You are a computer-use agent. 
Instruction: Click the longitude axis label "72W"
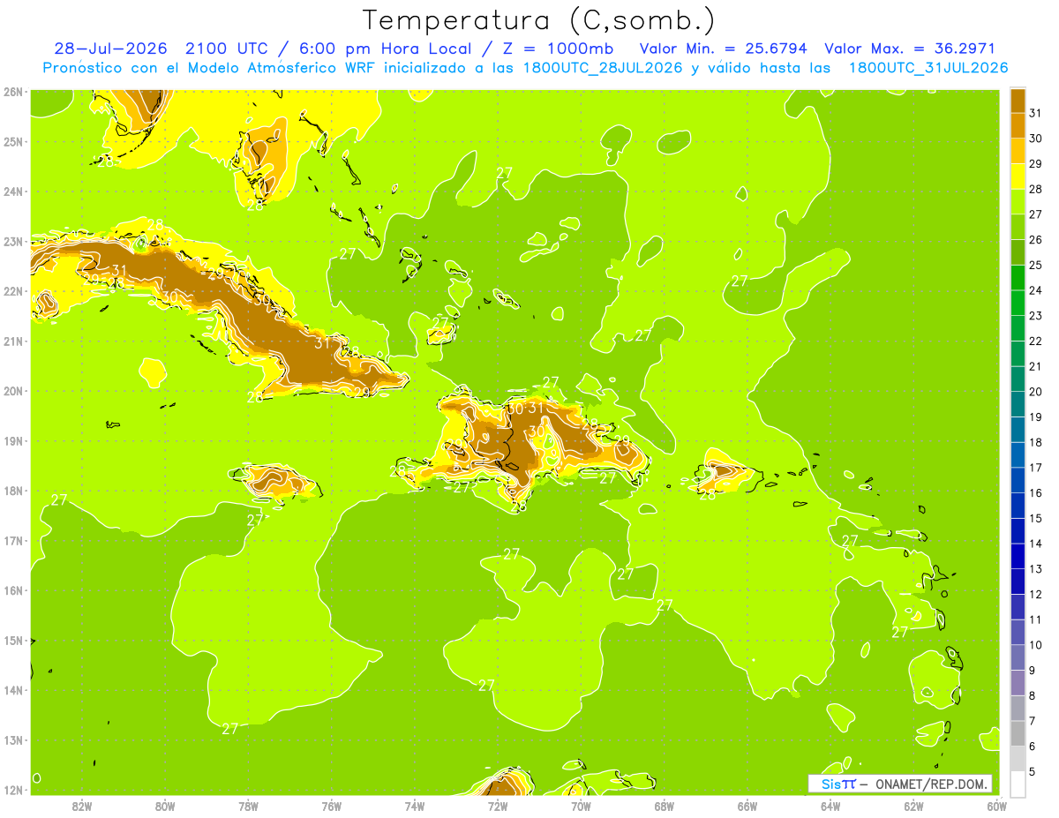pyautogui.click(x=498, y=807)
